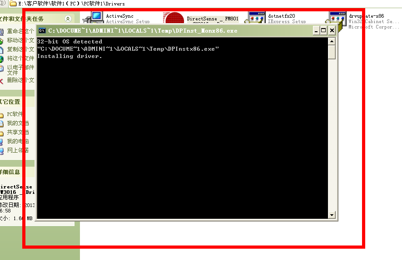The height and width of the screenshot is (260, 402).
Task: Select the red DirectSense driver icon
Action: point(173,19)
